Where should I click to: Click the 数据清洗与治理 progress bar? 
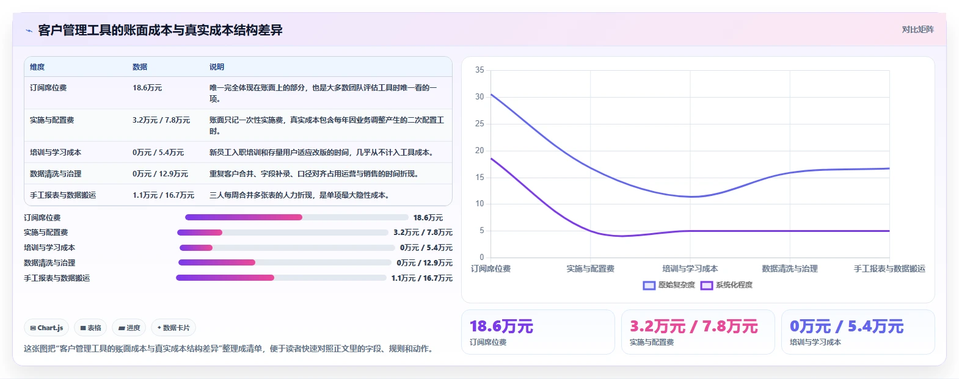(x=285, y=262)
